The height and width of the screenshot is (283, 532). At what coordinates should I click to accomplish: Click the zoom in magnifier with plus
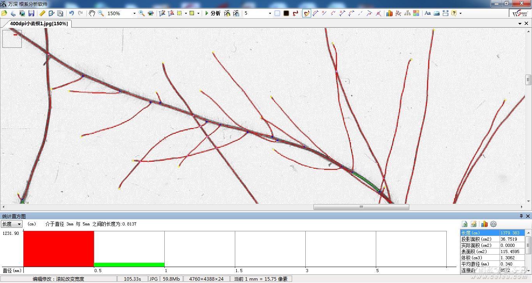[142, 13]
